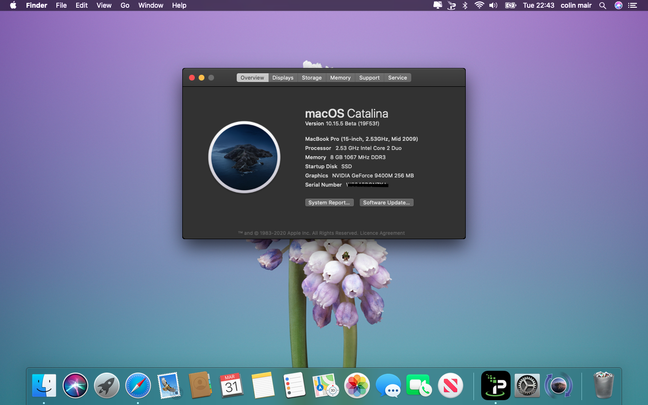Minimize the About This Mac window

coord(202,78)
